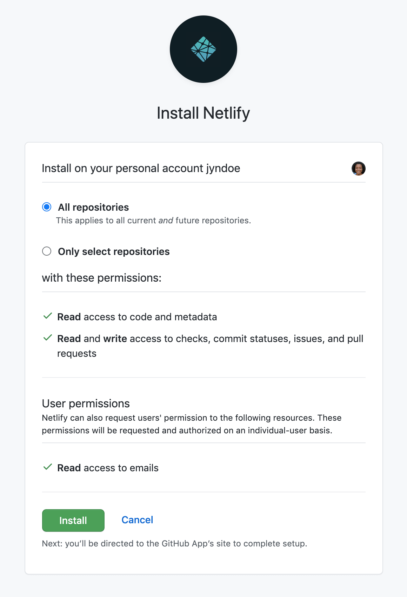Click the 'Next: you'll be directed' footer note
The height and width of the screenshot is (597, 407).
pos(174,544)
